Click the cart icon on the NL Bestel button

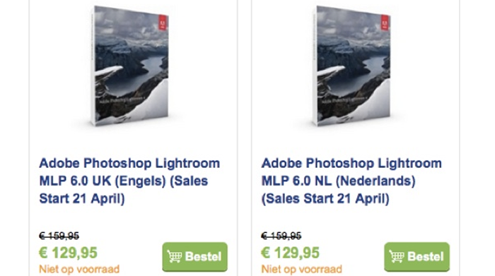coord(397,256)
